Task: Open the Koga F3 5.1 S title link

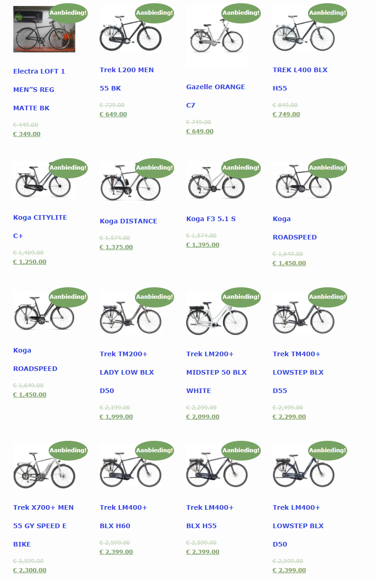Action: [x=211, y=219]
